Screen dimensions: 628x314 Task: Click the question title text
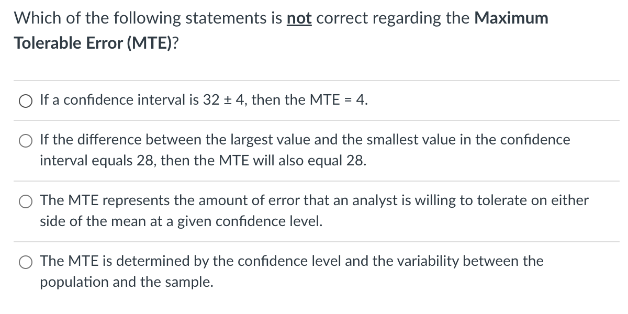pyautogui.click(x=209, y=17)
